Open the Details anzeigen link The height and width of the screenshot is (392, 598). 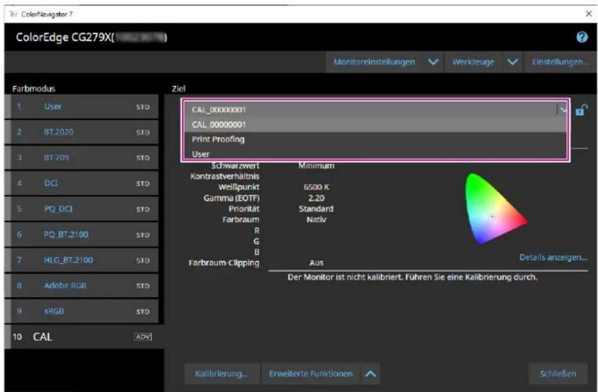click(553, 257)
